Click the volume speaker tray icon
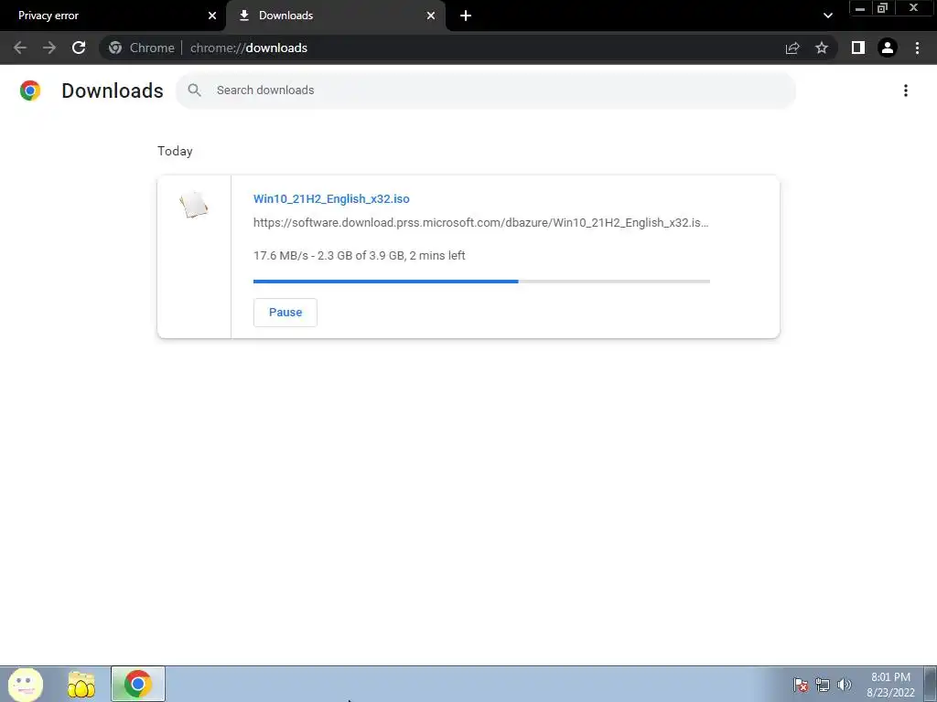This screenshot has height=702, width=937. (844, 685)
